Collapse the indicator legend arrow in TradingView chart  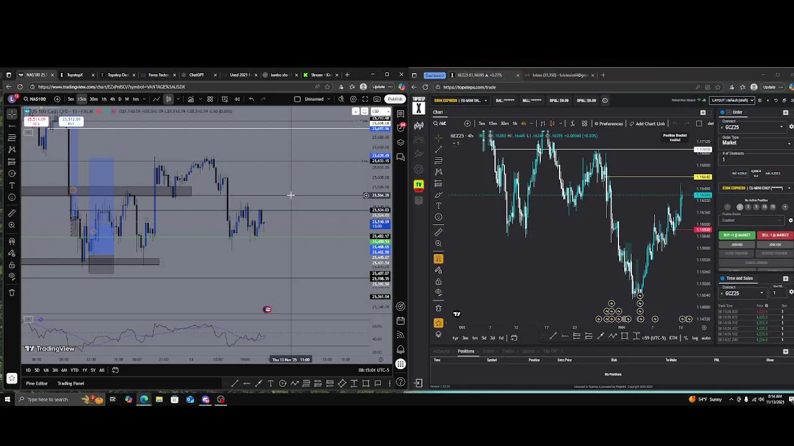point(28,132)
